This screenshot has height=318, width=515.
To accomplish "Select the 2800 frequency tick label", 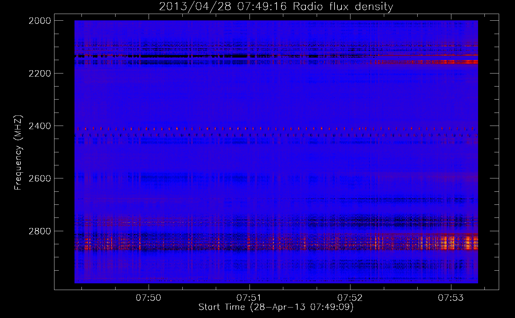I will click(x=40, y=231).
